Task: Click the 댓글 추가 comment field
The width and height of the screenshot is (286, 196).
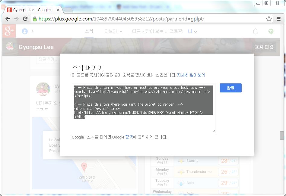Action: pos(48,59)
